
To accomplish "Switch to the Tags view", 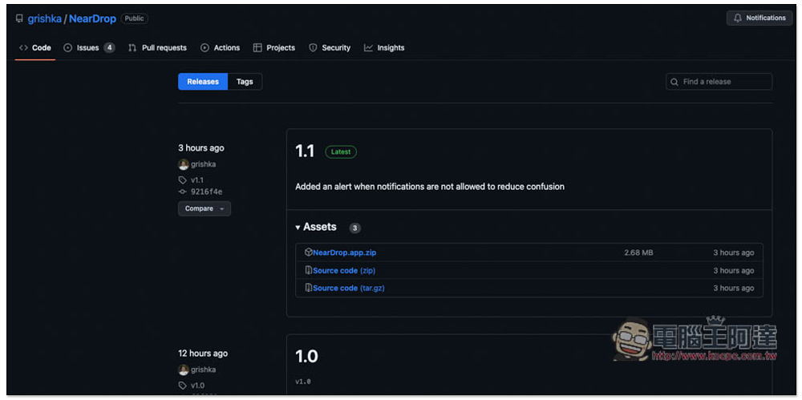I will point(245,82).
